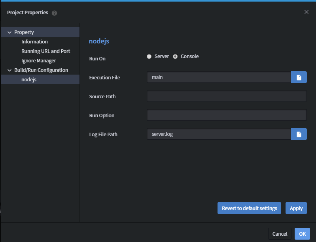Focus the Source Path field
The image size is (316, 242).
tap(227, 96)
